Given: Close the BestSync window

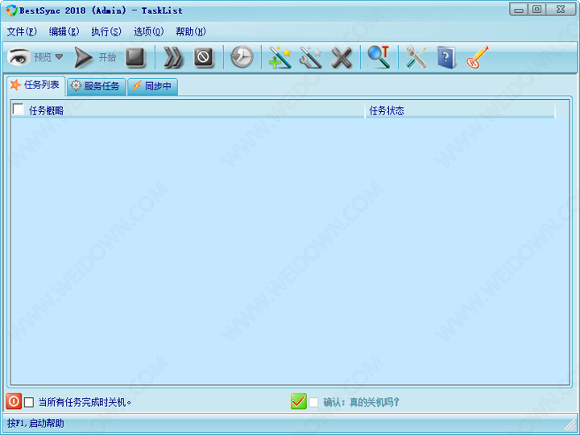Looking at the screenshot, I should [x=561, y=10].
